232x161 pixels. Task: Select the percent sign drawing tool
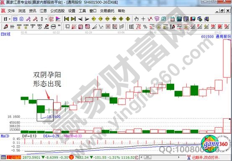145,27
